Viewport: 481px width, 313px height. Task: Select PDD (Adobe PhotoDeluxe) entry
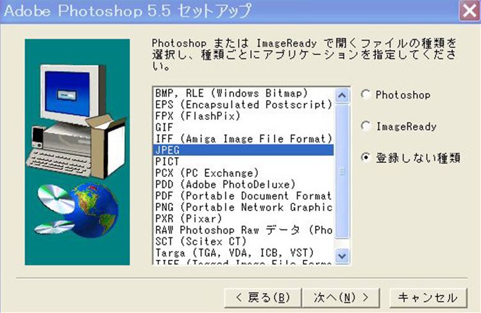coord(243,184)
